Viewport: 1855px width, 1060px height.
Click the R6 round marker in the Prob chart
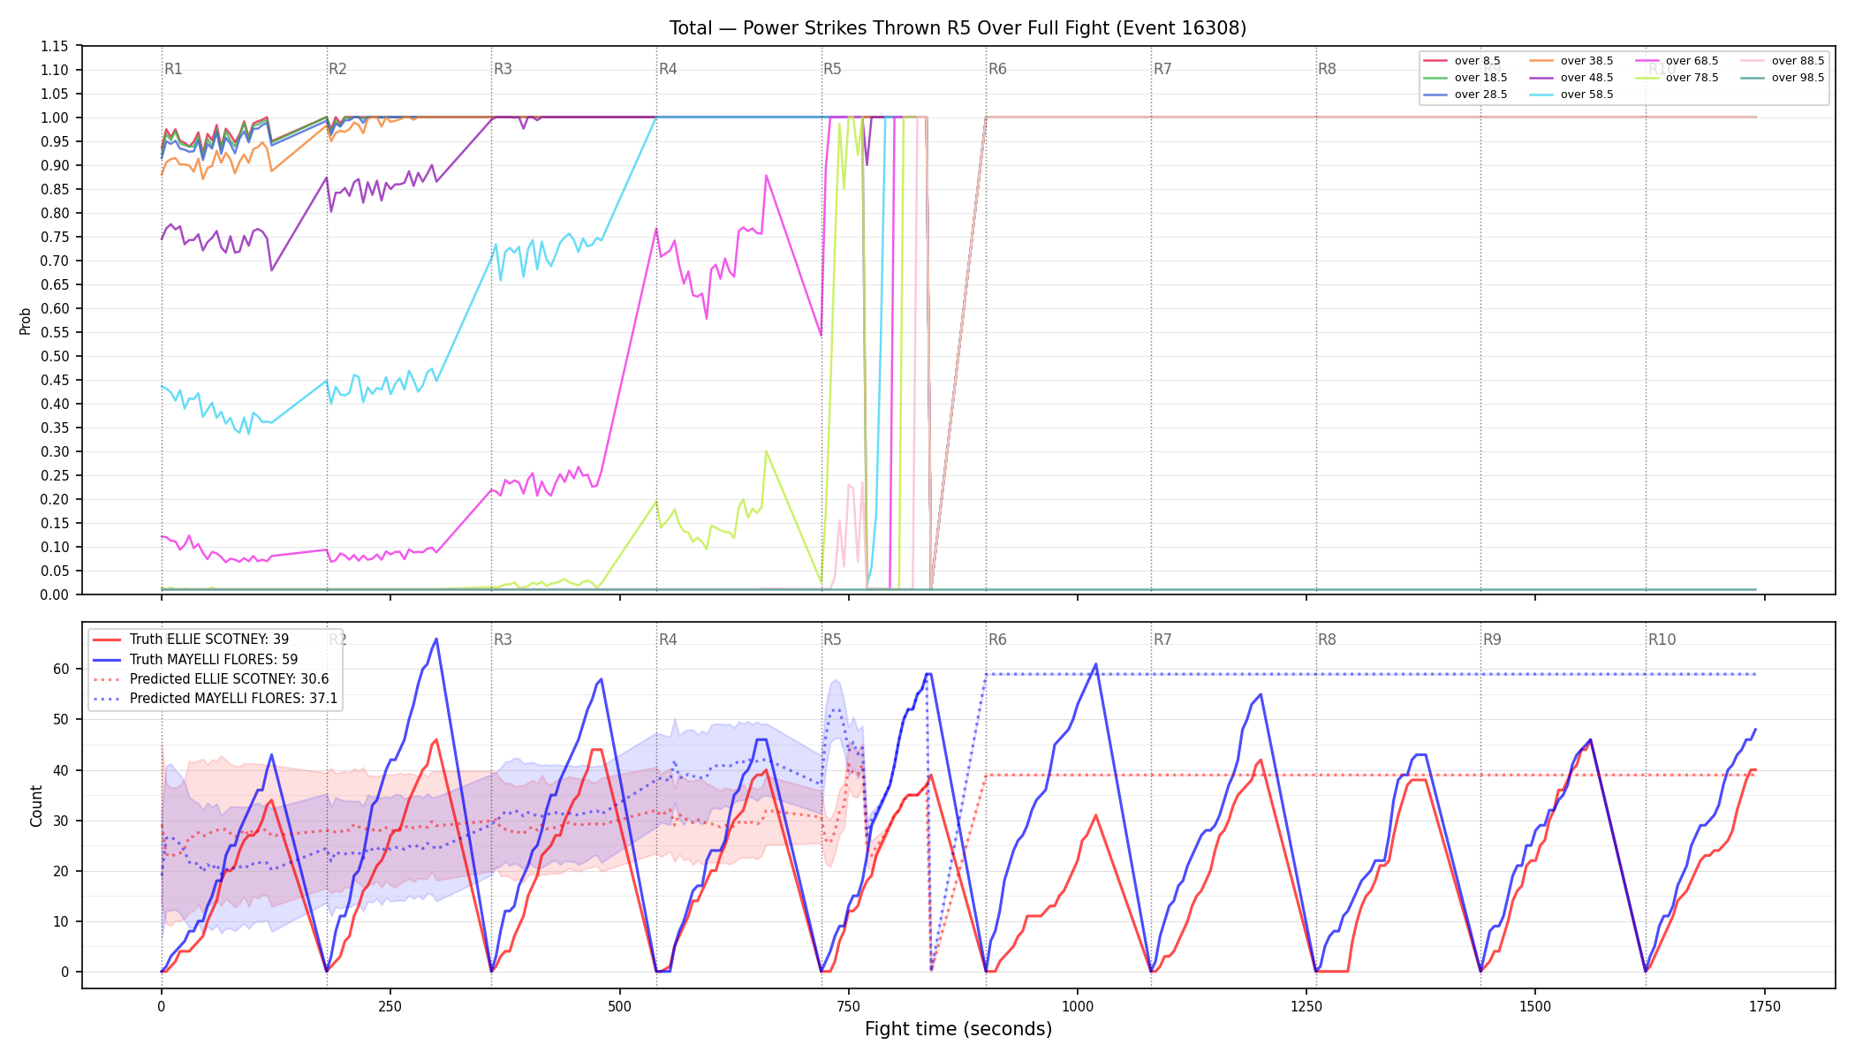click(997, 69)
